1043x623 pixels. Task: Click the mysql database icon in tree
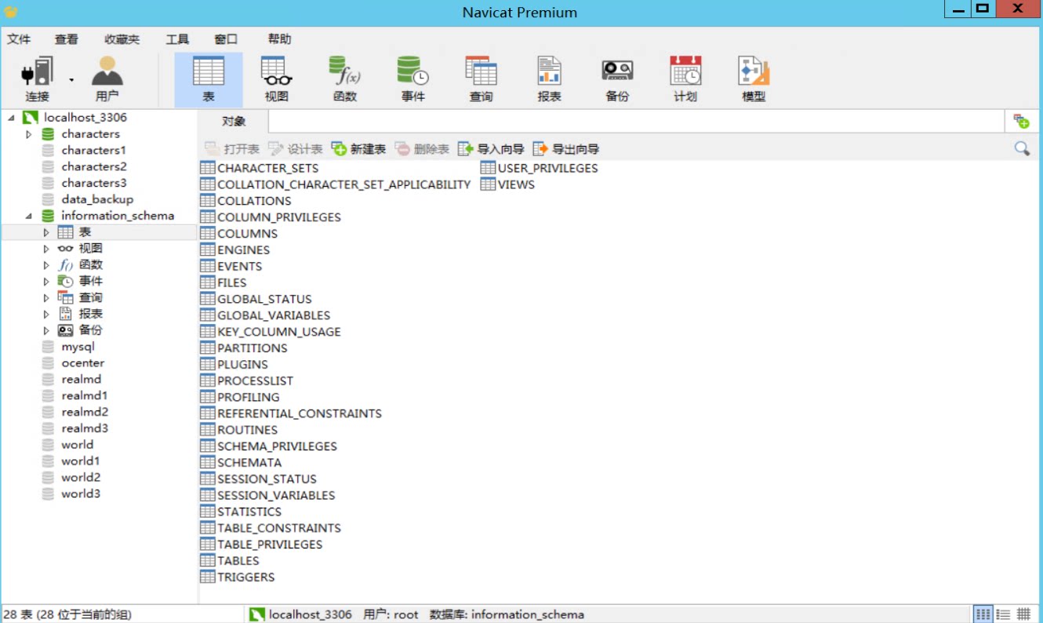[x=49, y=347]
